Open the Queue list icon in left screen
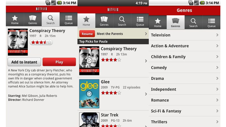The width and height of the screenshot is (226, 127). pyautogui.click(x=69, y=18)
